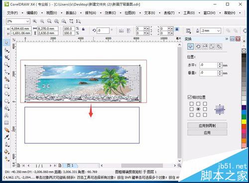Check the top-right anchor point box
The height and width of the screenshot is (183, 249).
(x=205, y=104)
